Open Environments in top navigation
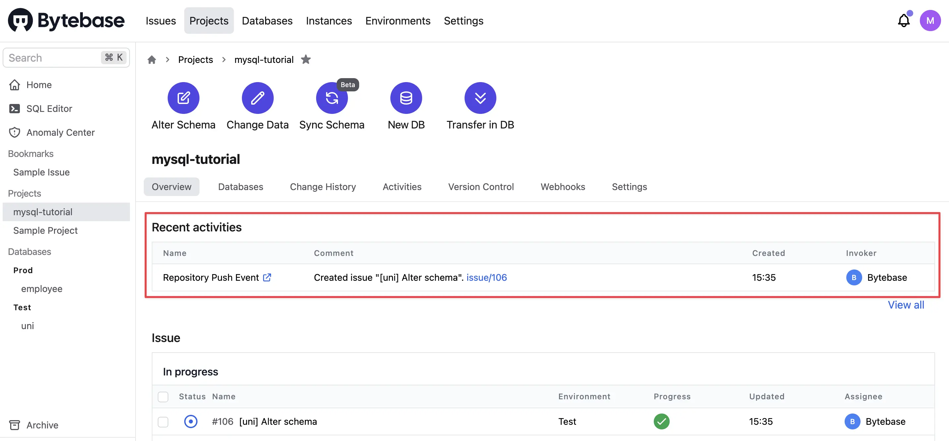Screen dimensions: 949x441 click(398, 21)
